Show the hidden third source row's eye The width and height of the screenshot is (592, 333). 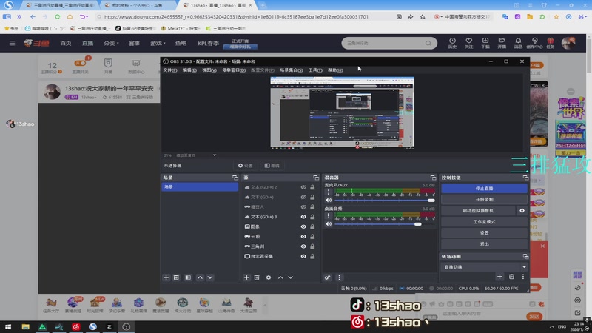[x=303, y=207]
